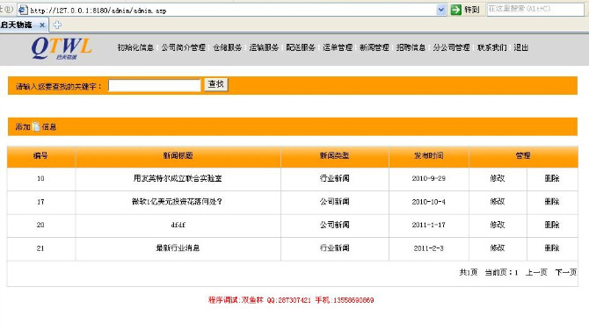Click 公司新闻 type in row 17
The width and height of the screenshot is (589, 330).
click(x=335, y=202)
